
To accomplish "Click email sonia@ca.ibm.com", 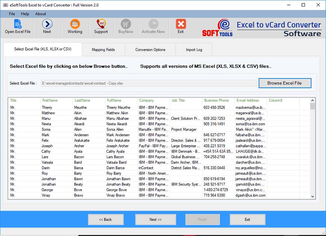I will point(250,124).
